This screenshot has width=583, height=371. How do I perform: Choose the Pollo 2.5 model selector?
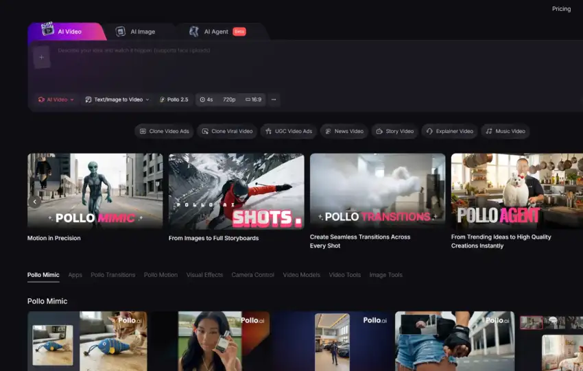[174, 99]
